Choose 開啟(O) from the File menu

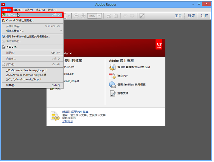[32, 15]
